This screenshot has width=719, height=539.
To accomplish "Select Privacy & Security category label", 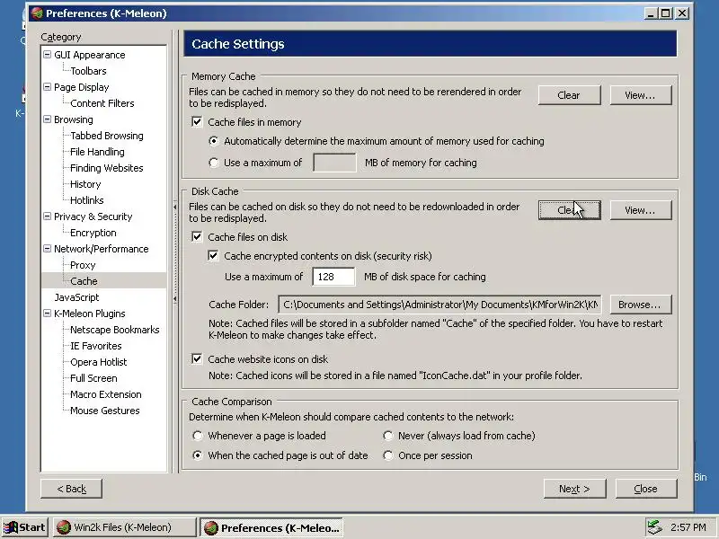I will pyautogui.click(x=93, y=216).
